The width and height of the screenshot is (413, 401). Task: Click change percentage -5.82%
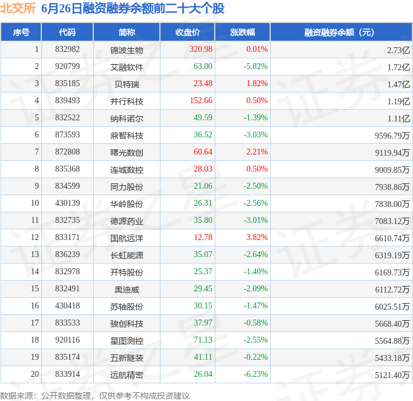coord(255,67)
